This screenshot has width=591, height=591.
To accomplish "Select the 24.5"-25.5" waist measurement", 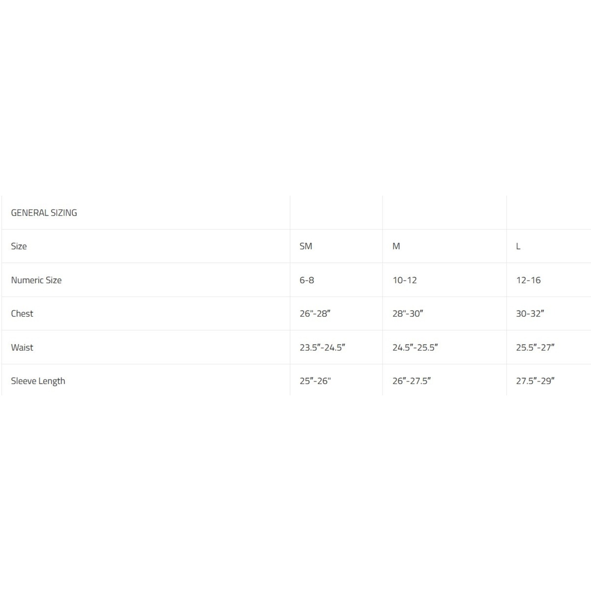I will tap(415, 347).
